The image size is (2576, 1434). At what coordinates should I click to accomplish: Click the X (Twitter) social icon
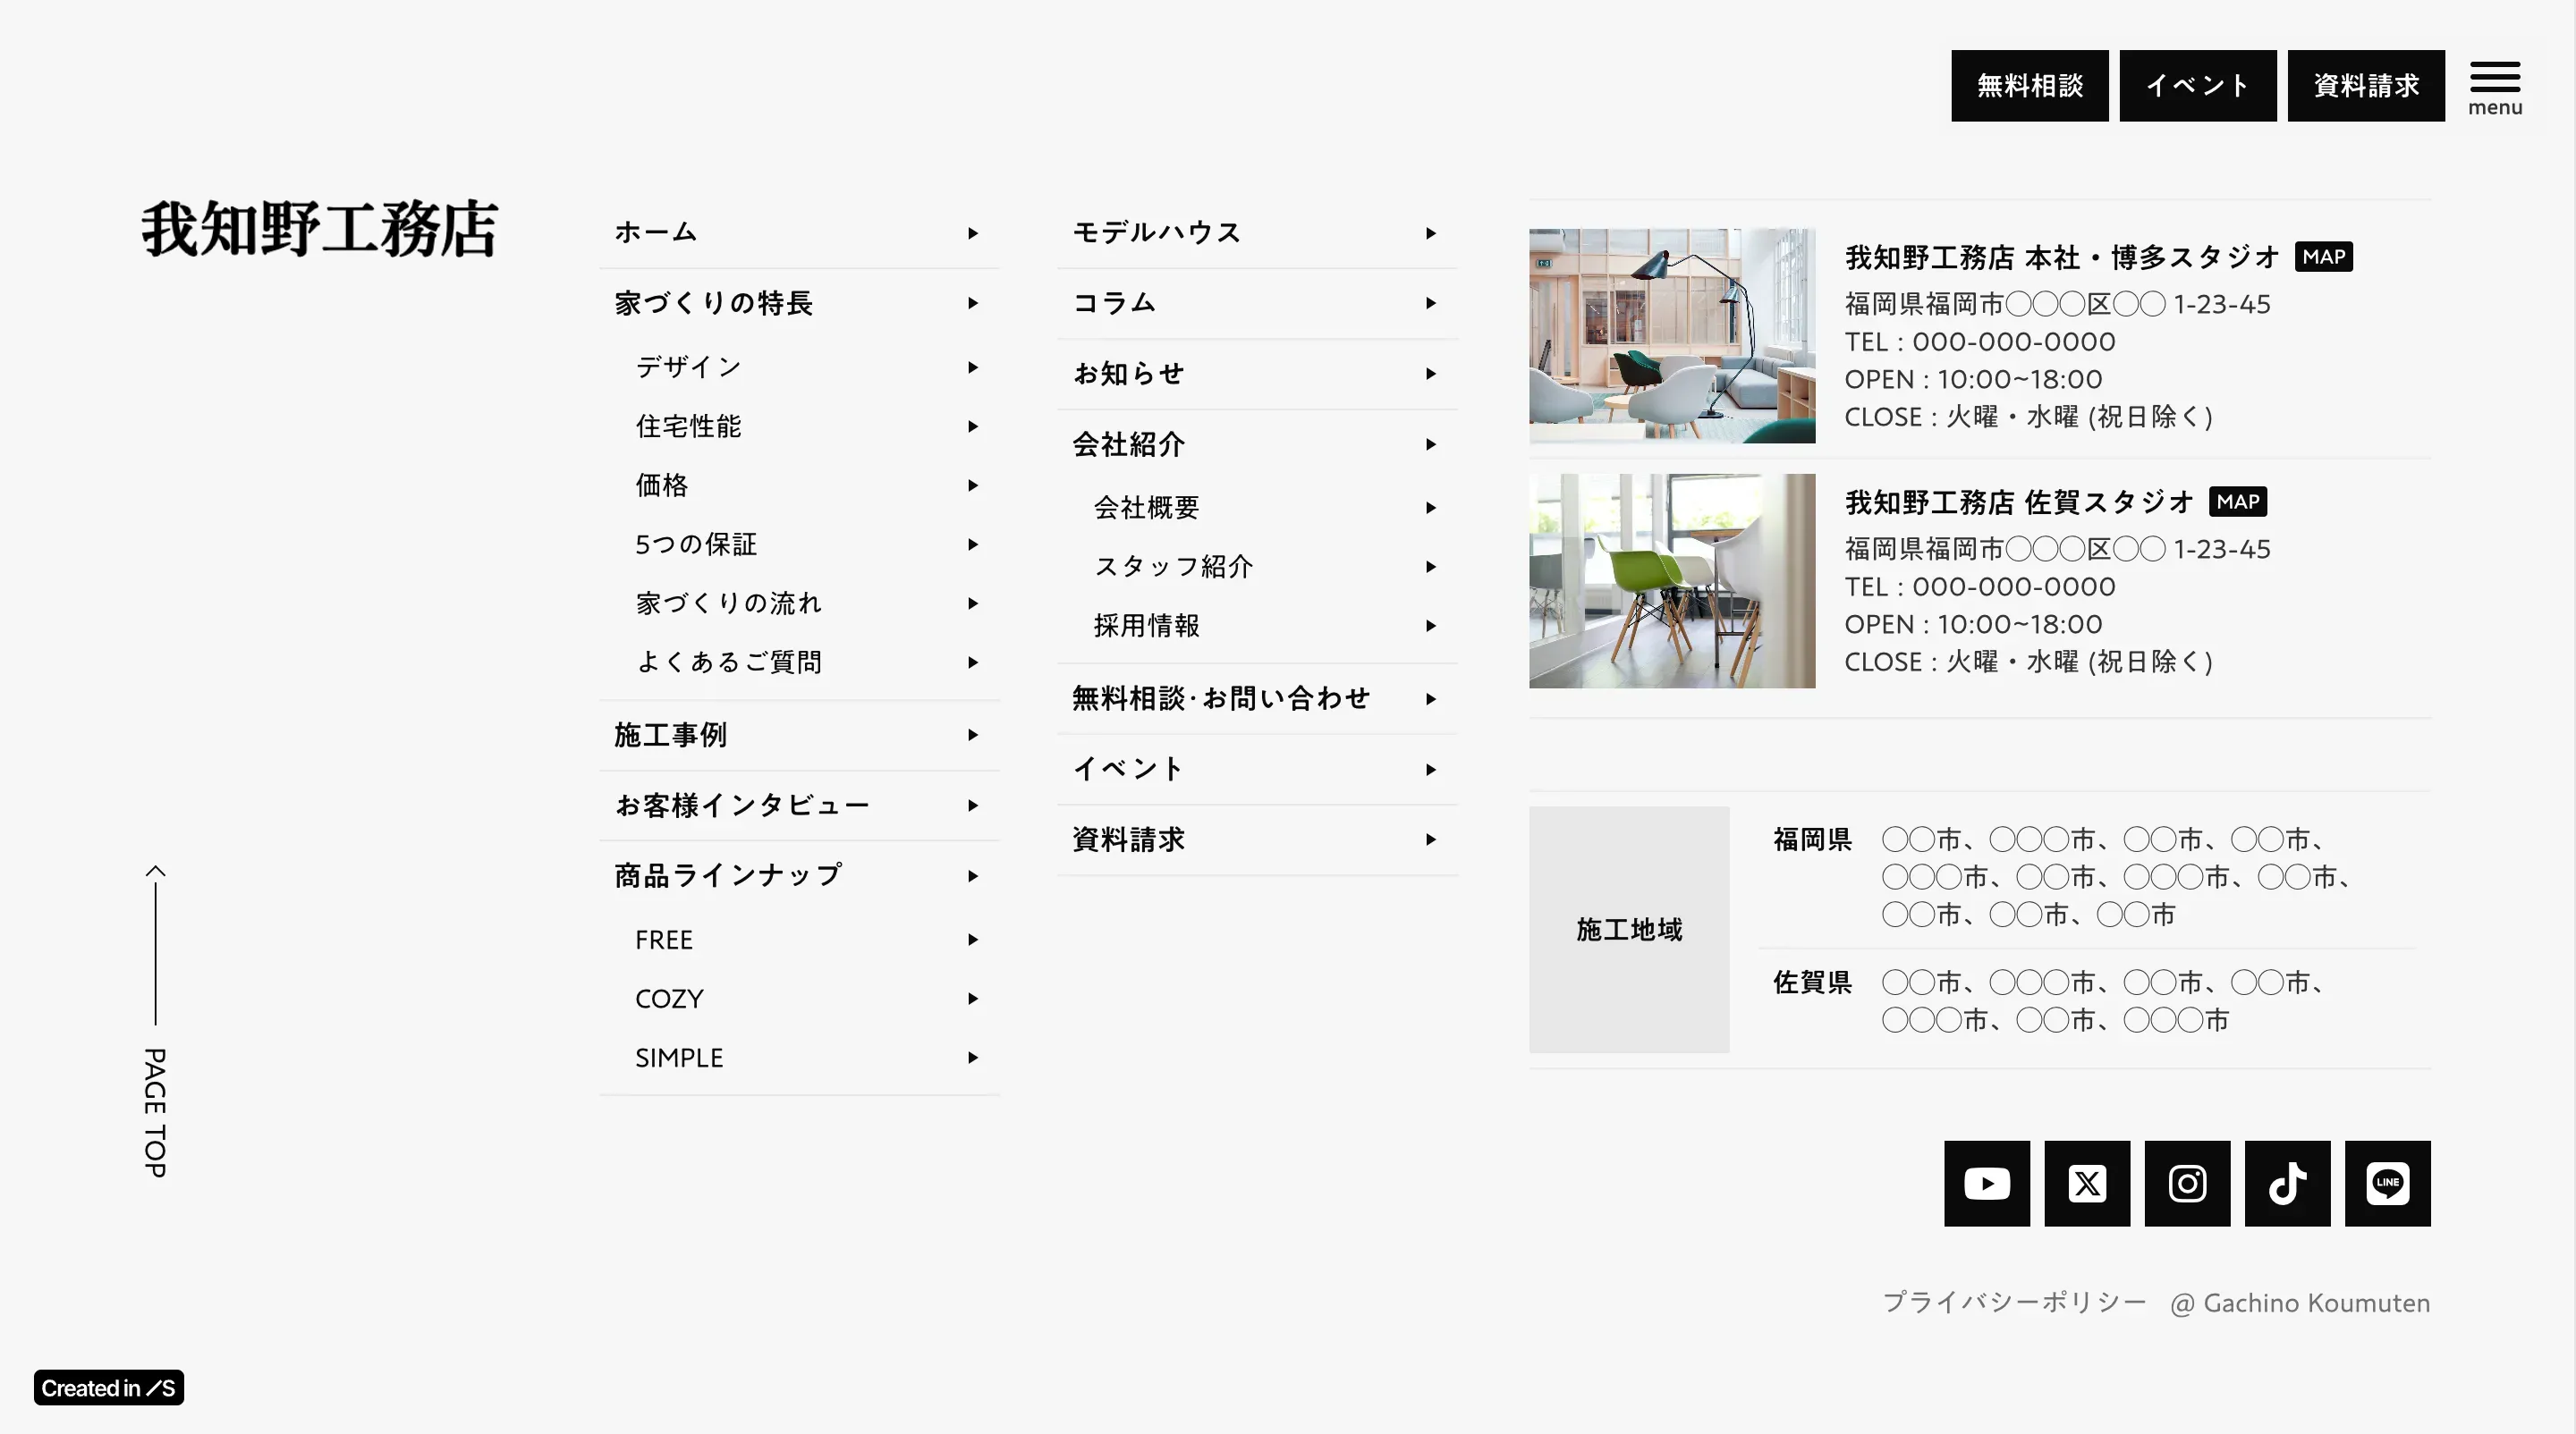click(2087, 1183)
